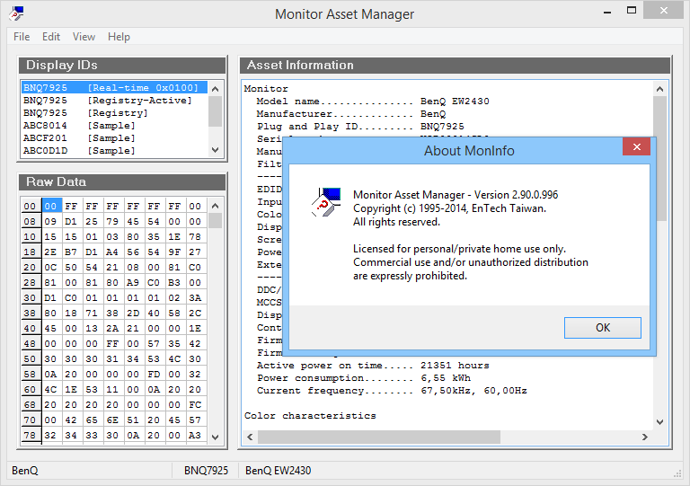
Task: Click Plug and Play ID BNQ7925 line
Action: [x=360, y=127]
